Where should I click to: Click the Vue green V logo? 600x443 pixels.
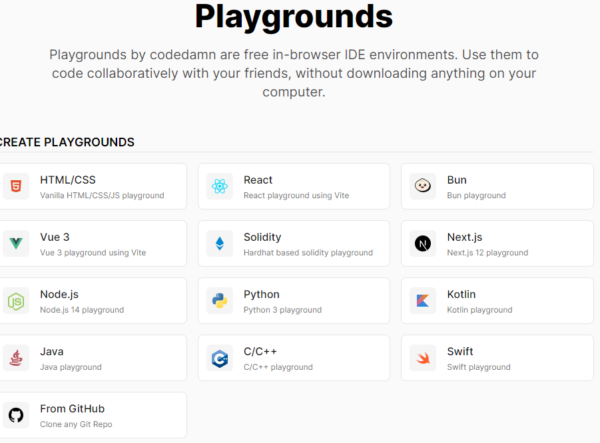16,243
